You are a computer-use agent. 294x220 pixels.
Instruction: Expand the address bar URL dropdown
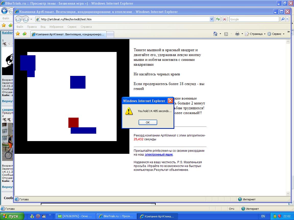[x=212, y=19]
